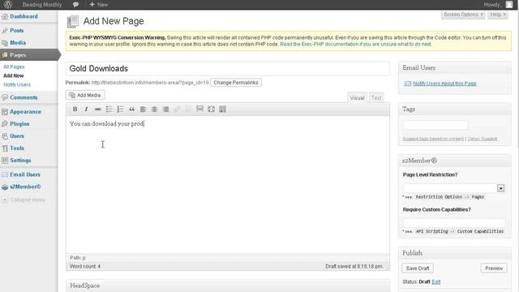
Task: Show the kitchen sink toolbar row
Action: pyautogui.click(x=222, y=109)
